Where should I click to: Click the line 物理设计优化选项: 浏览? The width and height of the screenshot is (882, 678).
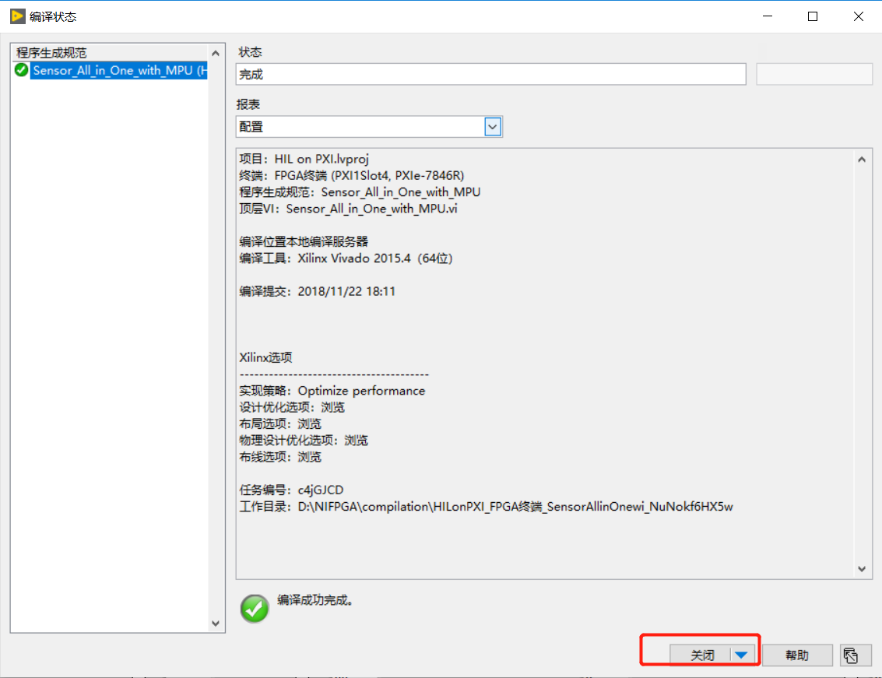304,441
